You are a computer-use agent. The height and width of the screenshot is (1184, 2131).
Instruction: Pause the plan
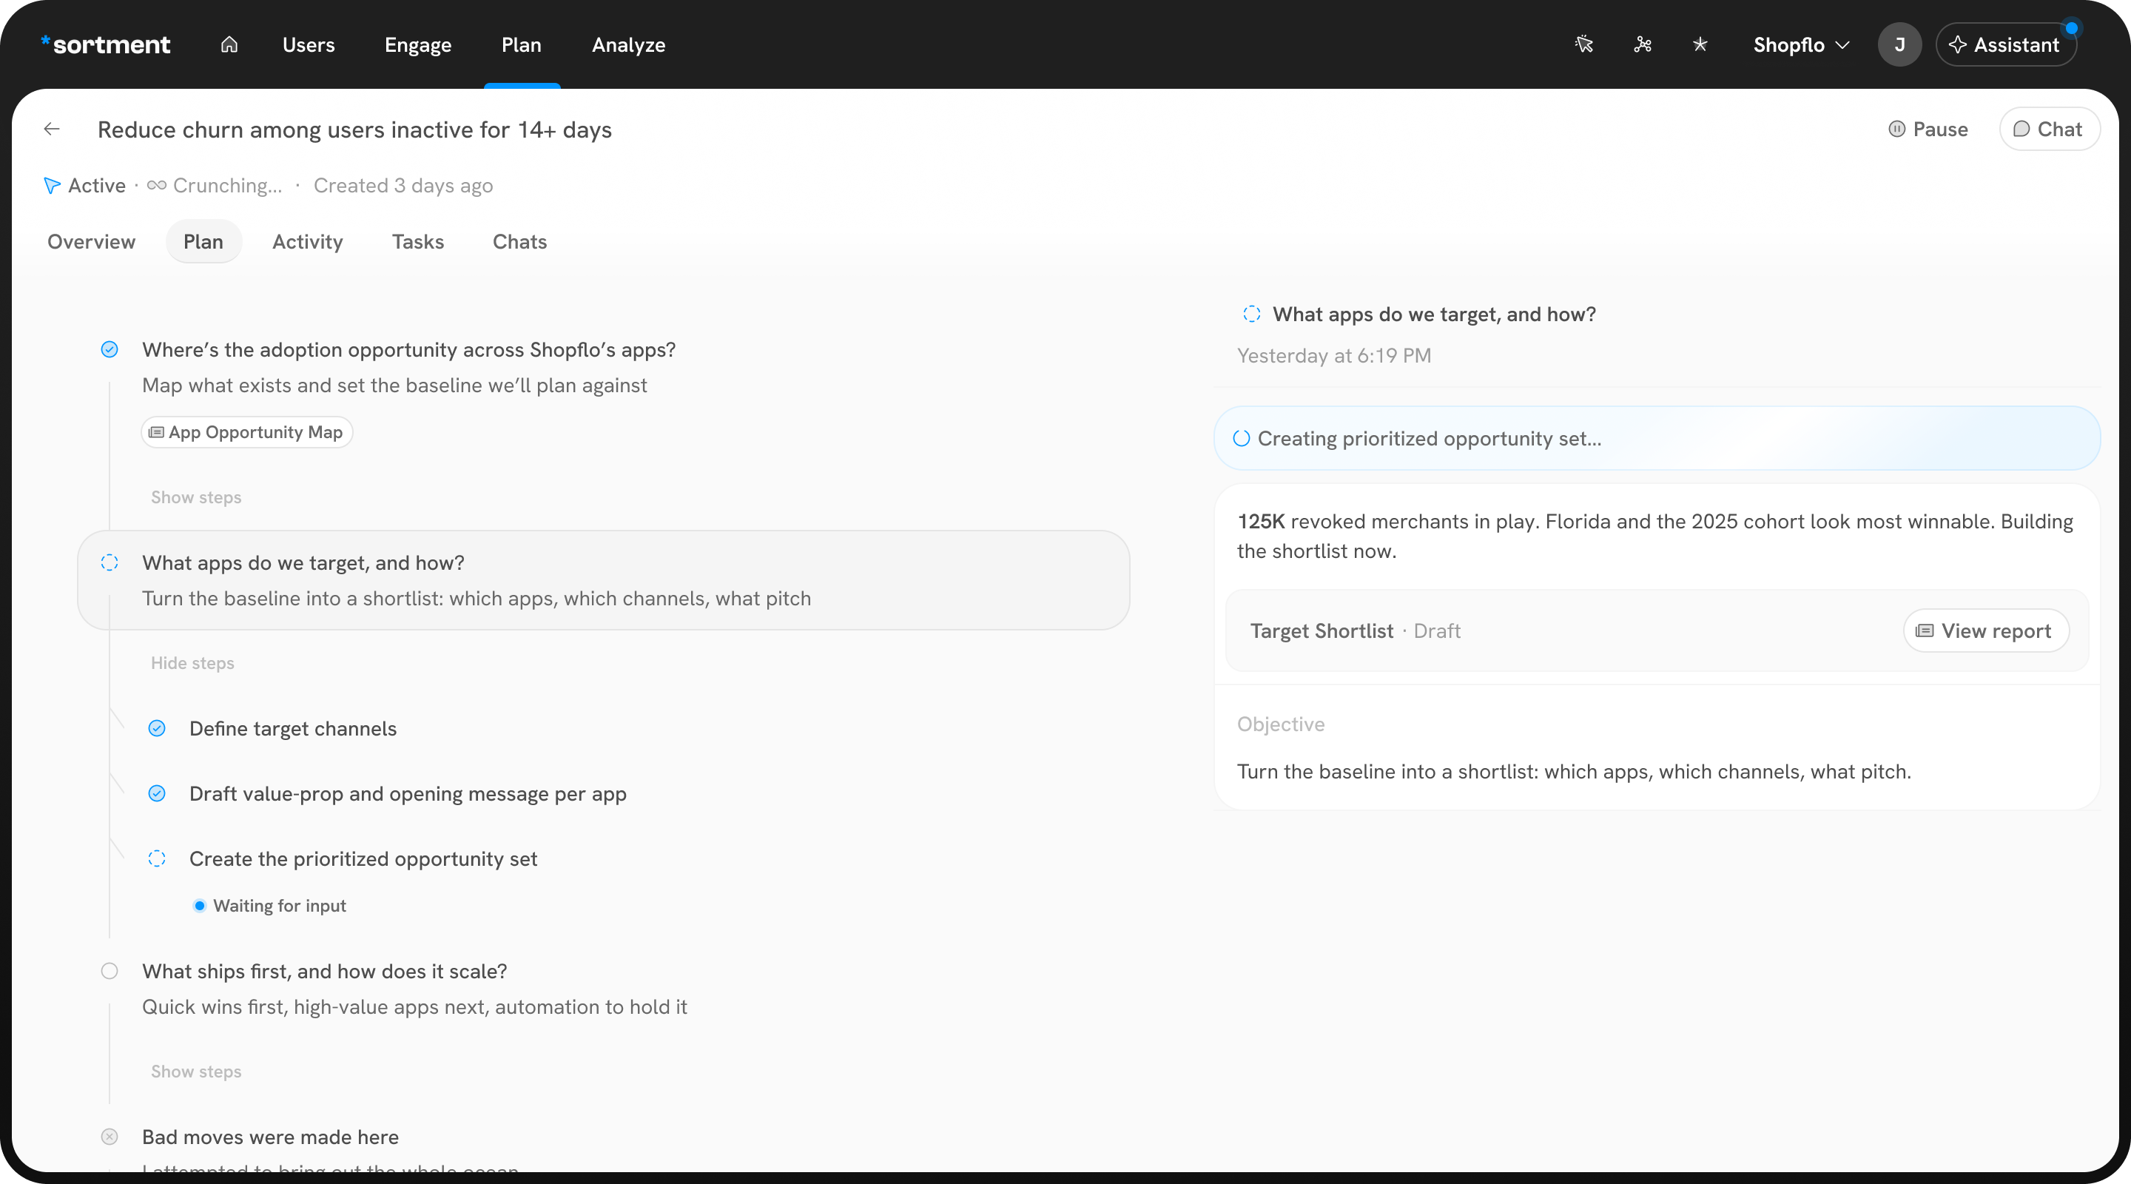pyautogui.click(x=1928, y=129)
